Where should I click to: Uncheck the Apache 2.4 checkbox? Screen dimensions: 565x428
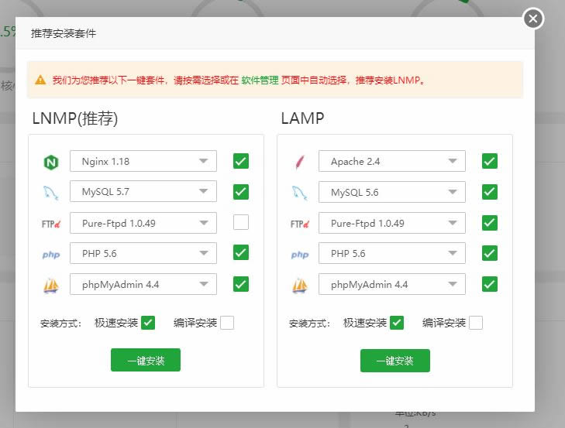[x=490, y=161]
